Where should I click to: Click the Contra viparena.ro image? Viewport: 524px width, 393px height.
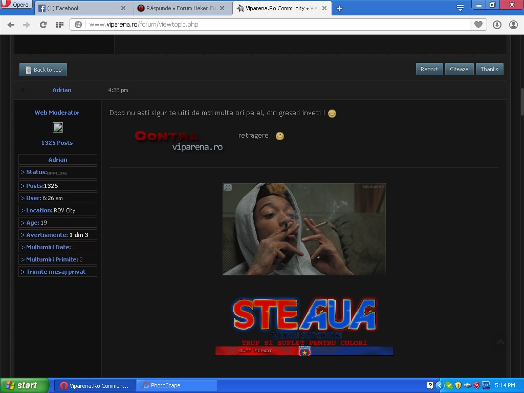(179, 141)
